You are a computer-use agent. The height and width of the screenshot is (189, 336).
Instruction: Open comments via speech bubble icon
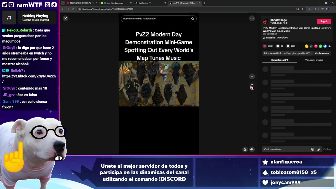coord(278,46)
